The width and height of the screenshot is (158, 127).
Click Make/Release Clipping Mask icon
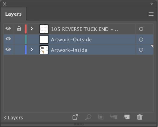pyautogui.click(x=101, y=117)
